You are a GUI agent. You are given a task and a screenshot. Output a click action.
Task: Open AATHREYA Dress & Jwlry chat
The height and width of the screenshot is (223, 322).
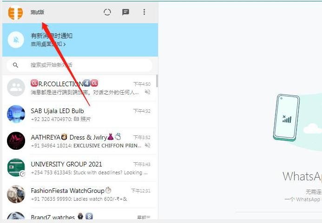pos(80,141)
